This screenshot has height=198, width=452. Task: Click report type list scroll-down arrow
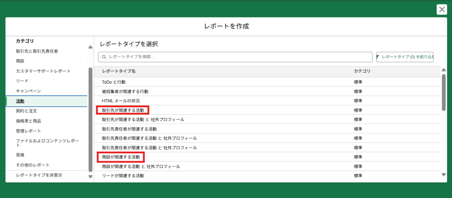click(444, 174)
